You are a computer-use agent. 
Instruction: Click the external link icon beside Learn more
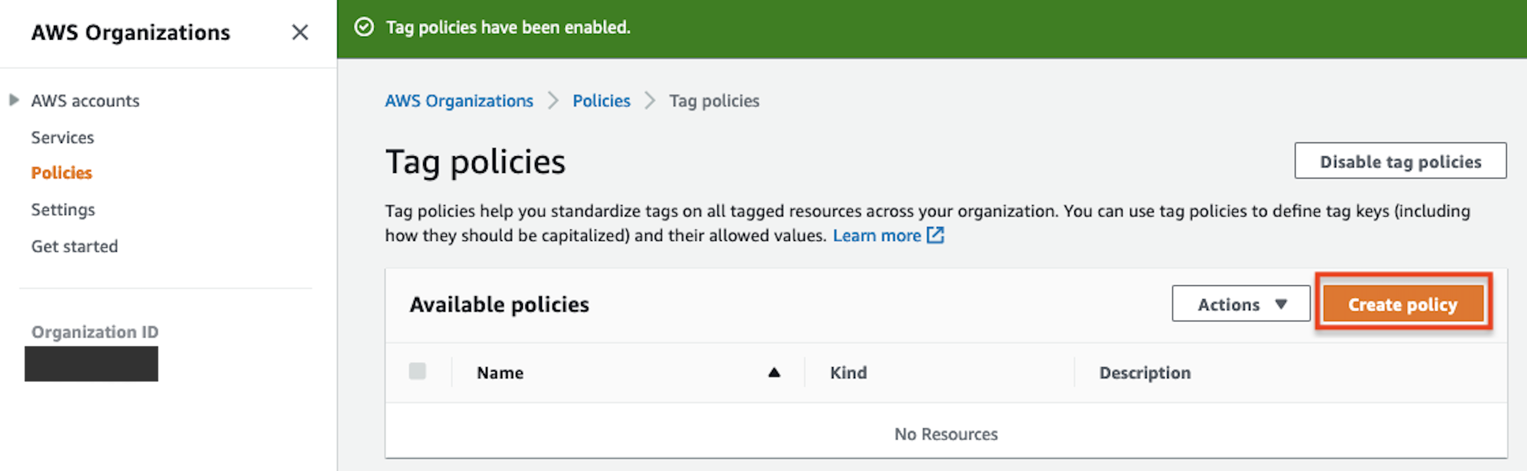click(x=936, y=235)
